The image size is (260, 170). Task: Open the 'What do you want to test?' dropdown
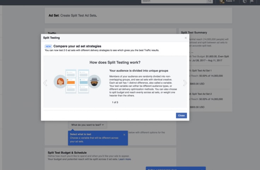click(87, 125)
